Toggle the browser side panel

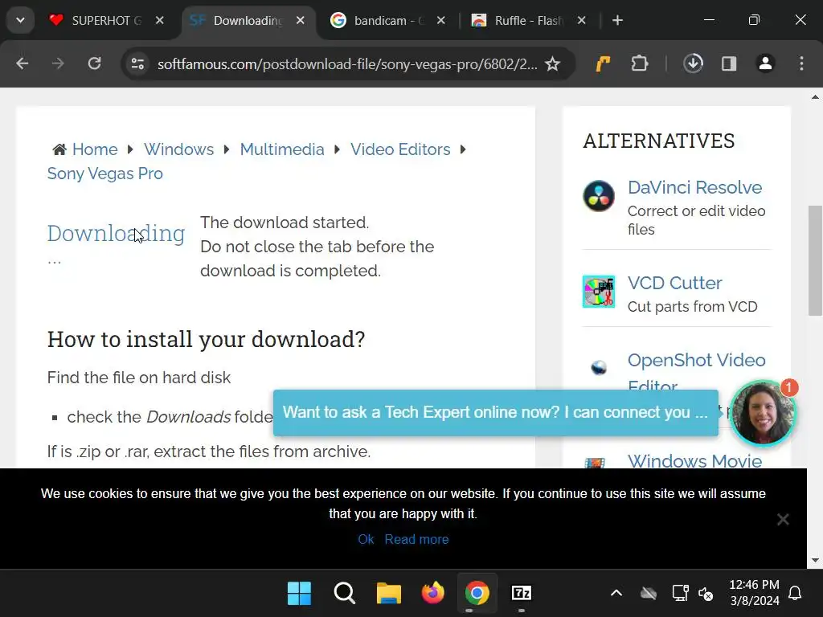pos(729,64)
